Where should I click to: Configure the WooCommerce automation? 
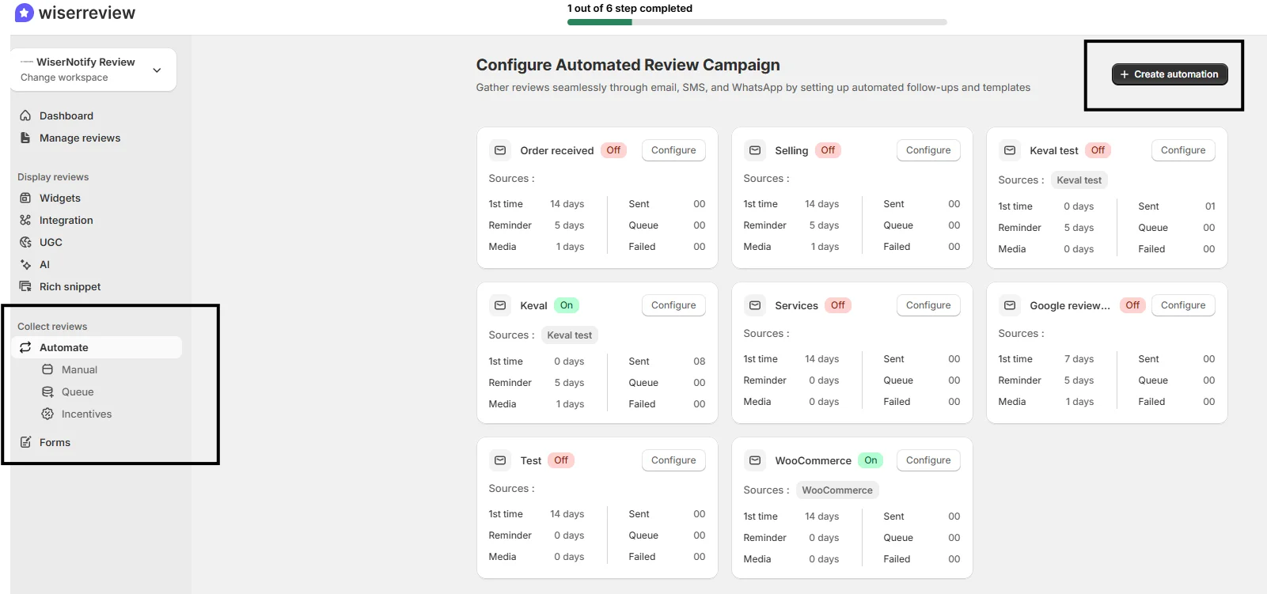pyautogui.click(x=928, y=460)
